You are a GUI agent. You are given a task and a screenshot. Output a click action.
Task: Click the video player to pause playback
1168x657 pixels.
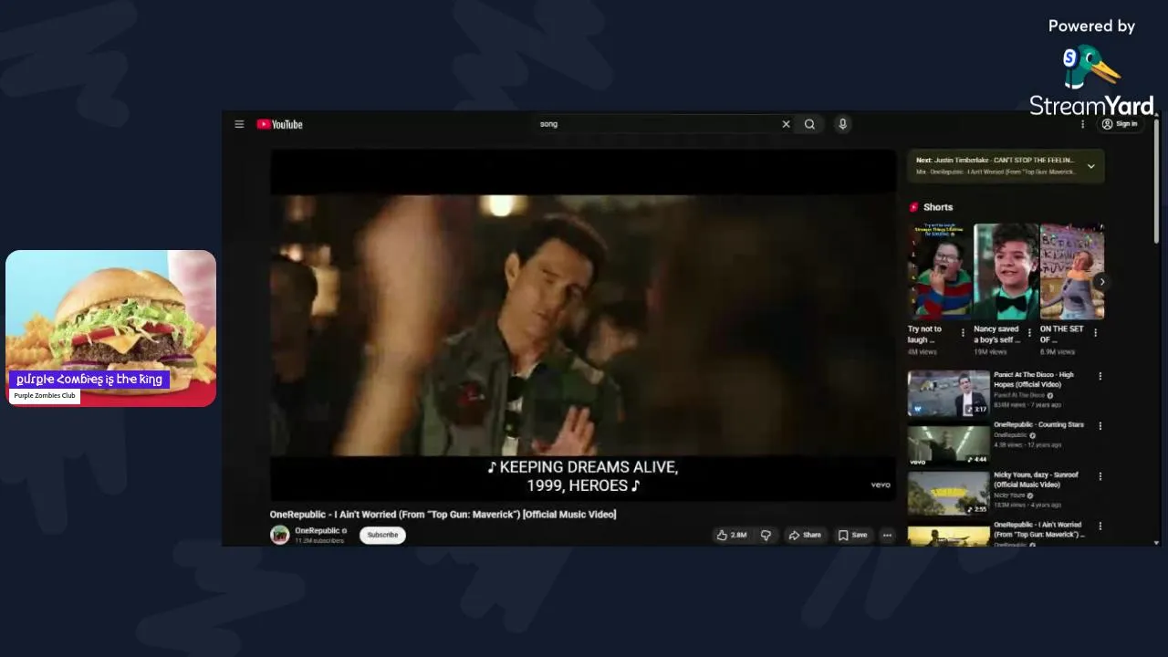click(583, 324)
